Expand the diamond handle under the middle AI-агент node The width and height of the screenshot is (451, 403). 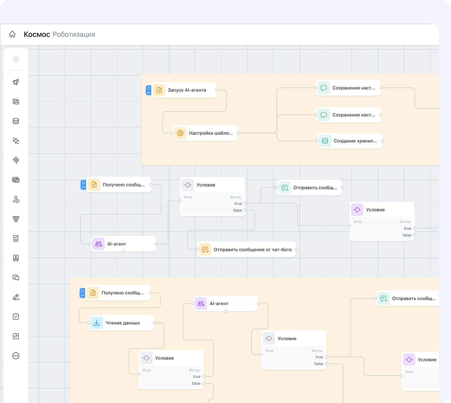(123, 252)
